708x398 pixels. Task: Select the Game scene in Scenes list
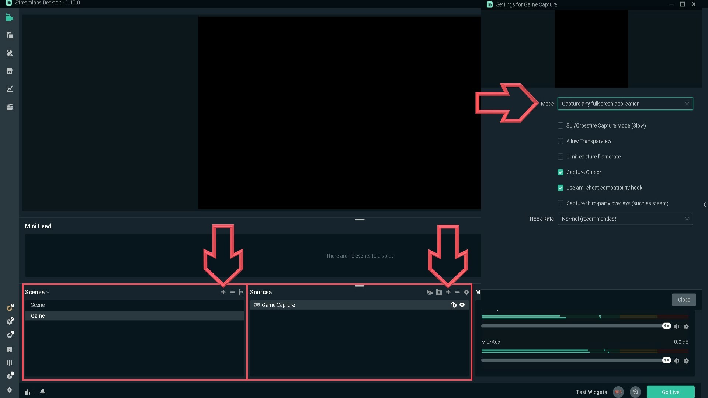tap(135, 316)
